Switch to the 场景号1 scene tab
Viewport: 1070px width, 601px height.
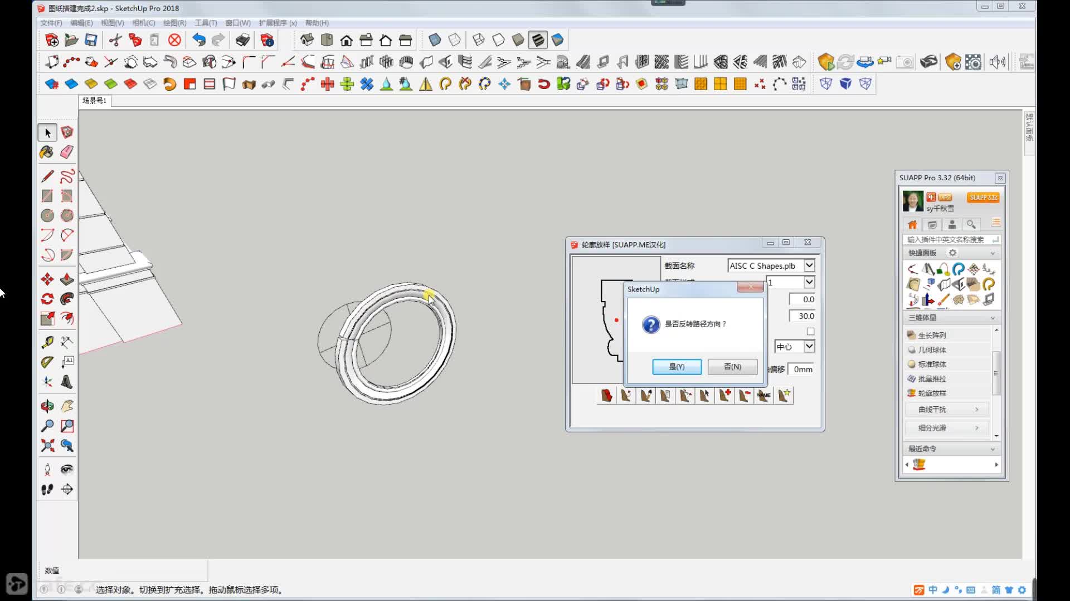pos(94,101)
